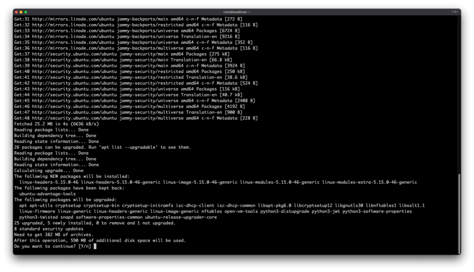Click 'The following packages will be upgraded:' line
This screenshot has width=474, height=272.
pos(65,199)
